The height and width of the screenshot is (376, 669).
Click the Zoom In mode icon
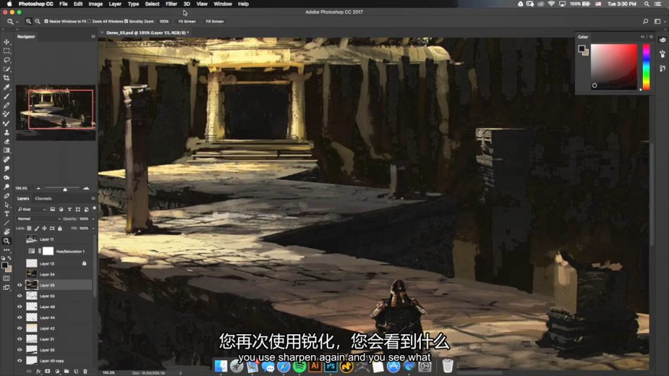tap(29, 22)
